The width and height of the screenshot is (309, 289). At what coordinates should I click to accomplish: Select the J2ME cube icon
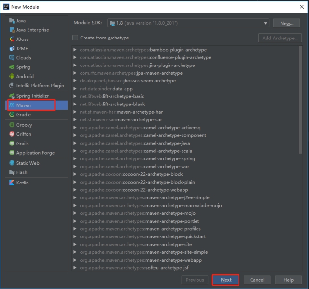[12, 48]
